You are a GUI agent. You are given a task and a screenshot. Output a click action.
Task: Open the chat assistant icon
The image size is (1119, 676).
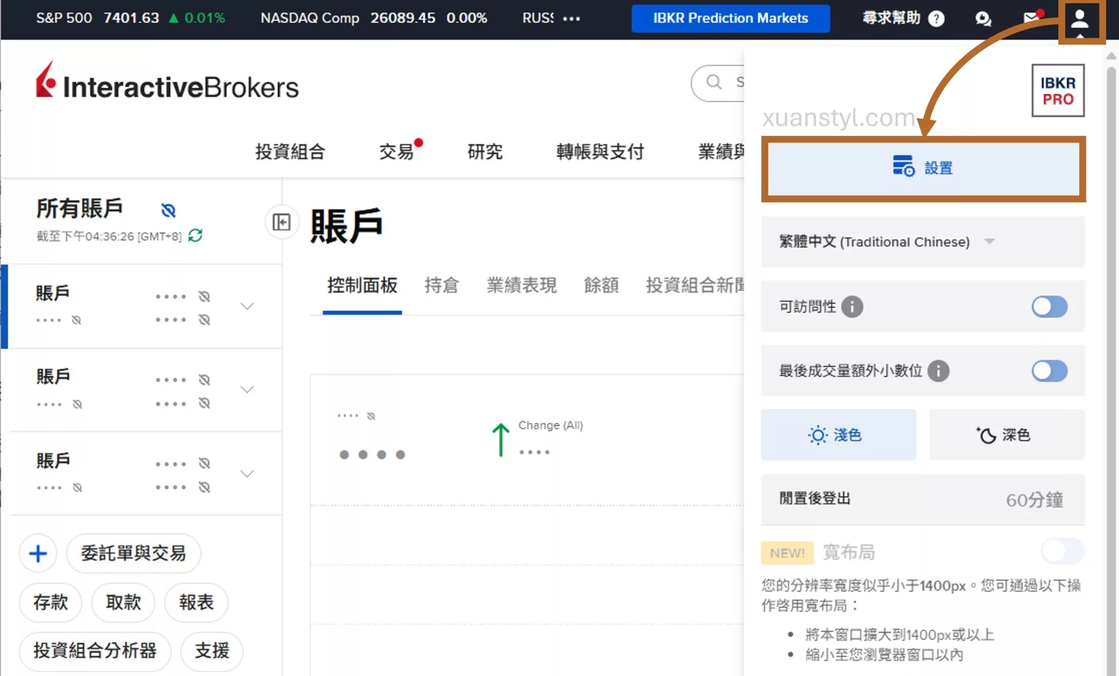[x=983, y=19]
